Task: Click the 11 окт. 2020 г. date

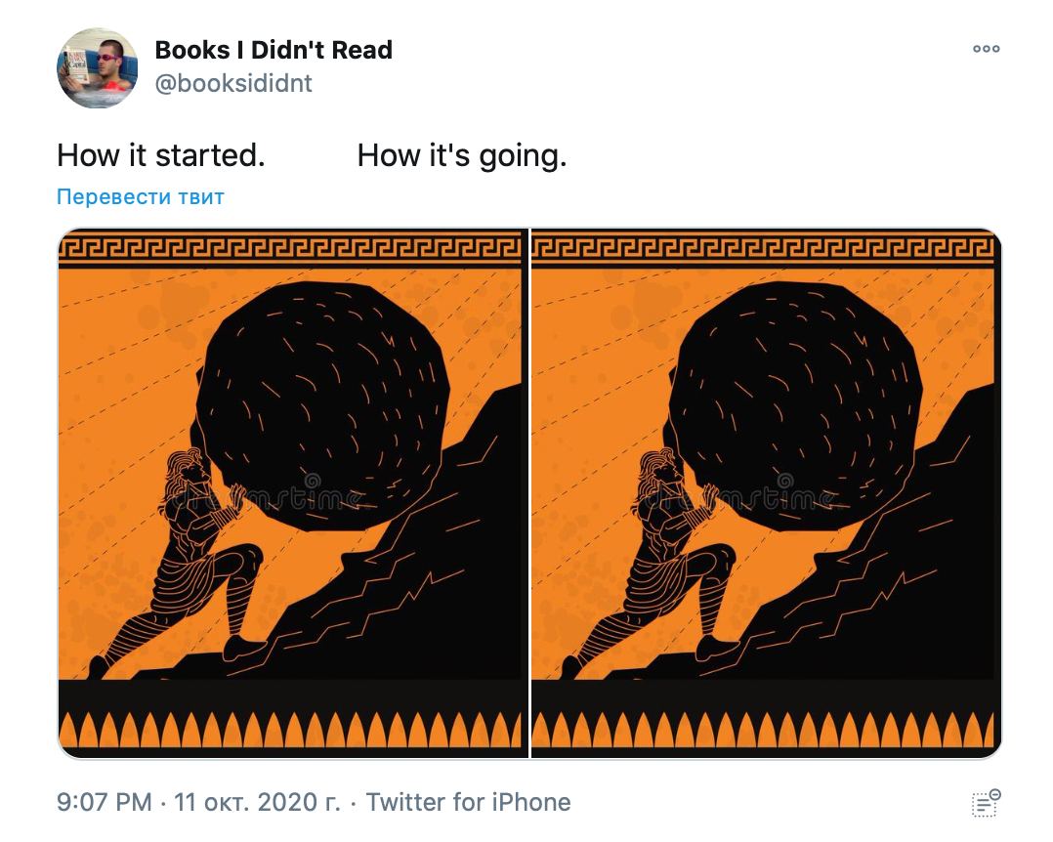Action: click(x=257, y=802)
